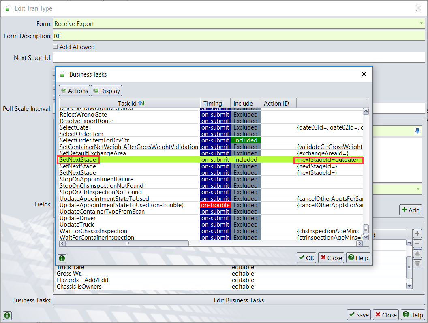
Task: Click the Form Description input field
Action: click(x=239, y=36)
